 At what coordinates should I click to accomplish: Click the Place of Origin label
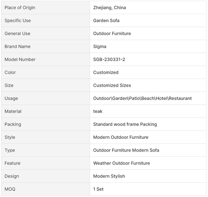pyautogui.click(x=20, y=8)
